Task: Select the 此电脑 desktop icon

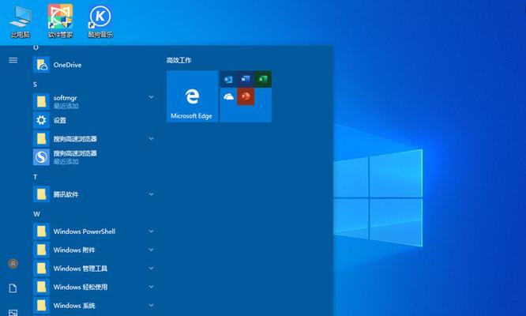Action: coord(20,22)
